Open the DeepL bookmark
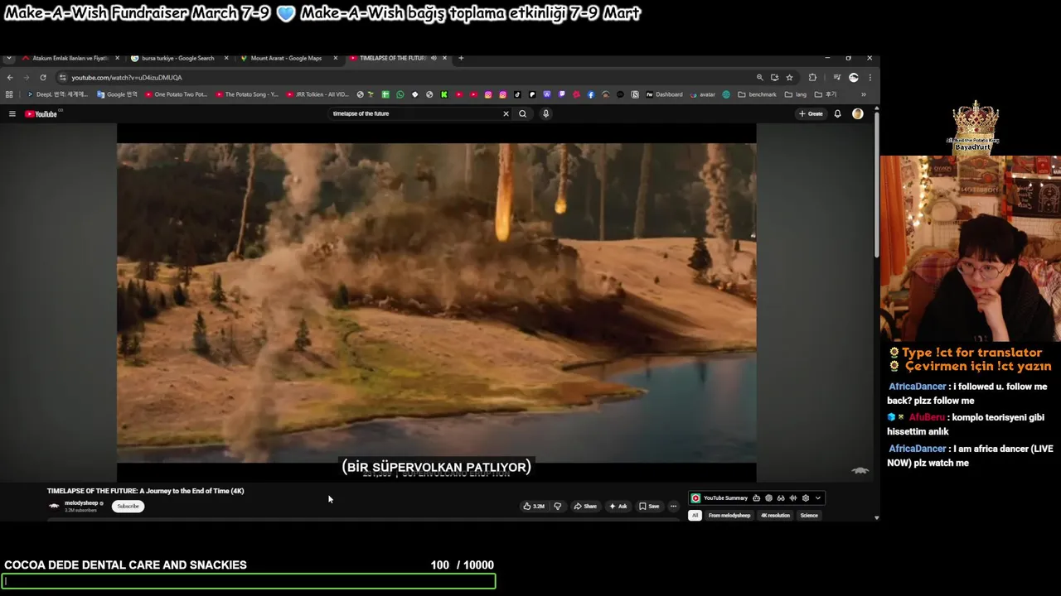This screenshot has height=596, width=1061. point(57,94)
